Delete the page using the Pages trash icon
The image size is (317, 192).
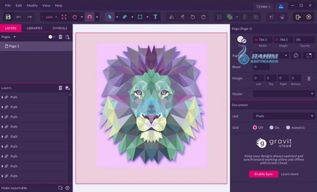point(60,37)
